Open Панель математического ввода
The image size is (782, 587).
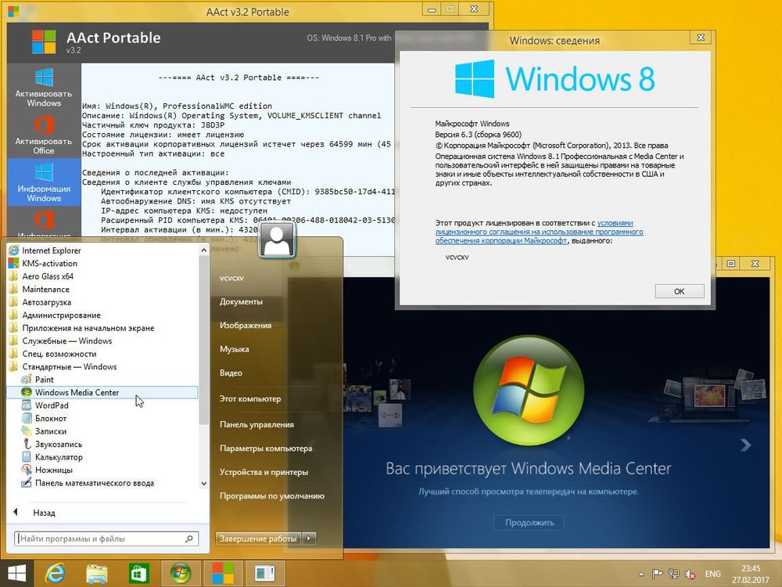click(95, 483)
